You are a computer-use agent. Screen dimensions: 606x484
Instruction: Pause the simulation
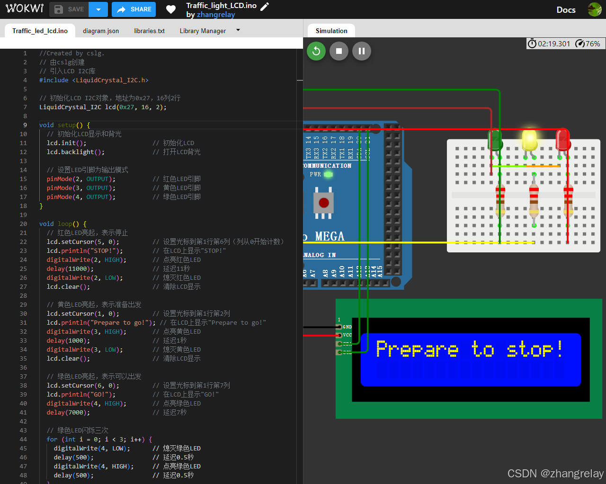(362, 51)
